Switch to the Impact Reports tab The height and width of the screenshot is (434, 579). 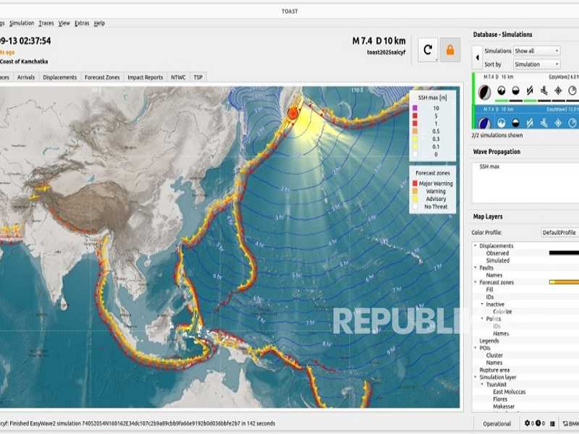145,77
